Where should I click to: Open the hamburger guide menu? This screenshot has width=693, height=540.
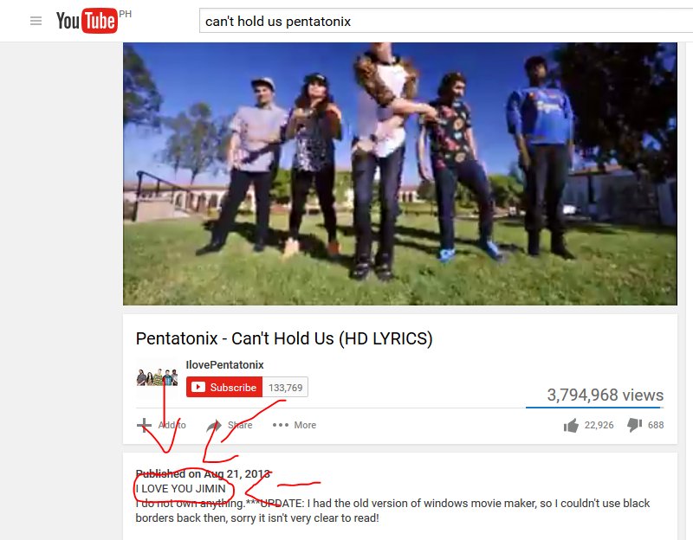(x=36, y=21)
